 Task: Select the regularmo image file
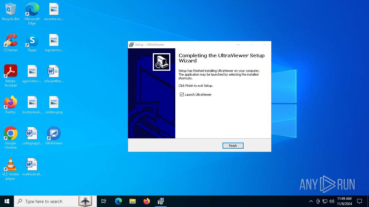[54, 43]
